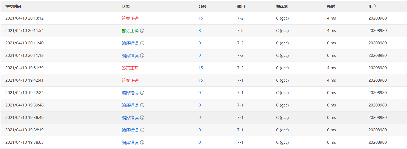The image size is (407, 149).
Task: Click info icon on 20:11:40 compile error
Action: click(x=142, y=43)
